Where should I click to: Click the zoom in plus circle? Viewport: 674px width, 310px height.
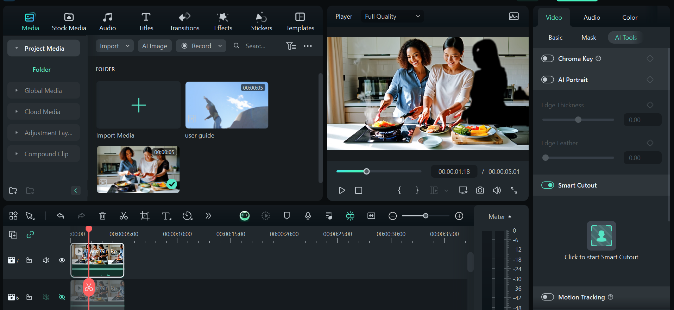pos(459,216)
